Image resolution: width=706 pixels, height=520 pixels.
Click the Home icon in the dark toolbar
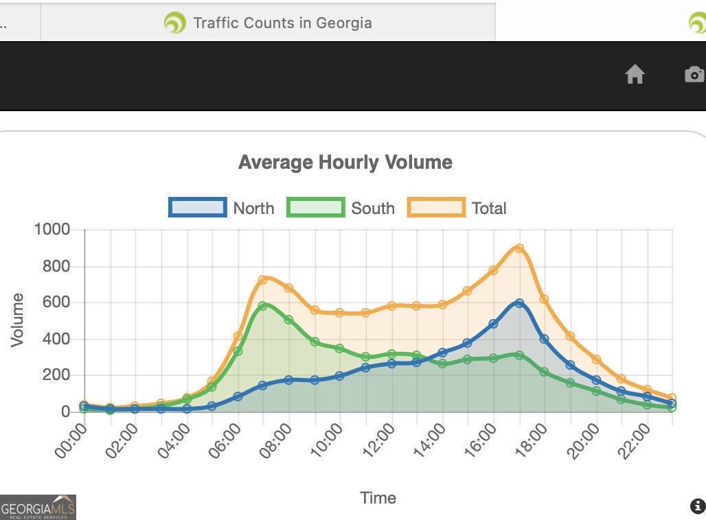click(635, 74)
